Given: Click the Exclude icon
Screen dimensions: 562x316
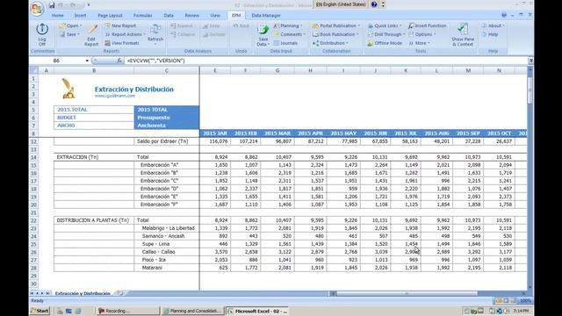Looking at the screenshot, I should (x=205, y=34).
